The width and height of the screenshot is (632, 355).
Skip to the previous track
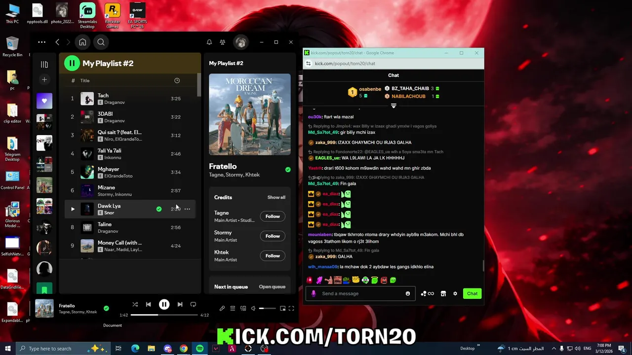149,305
